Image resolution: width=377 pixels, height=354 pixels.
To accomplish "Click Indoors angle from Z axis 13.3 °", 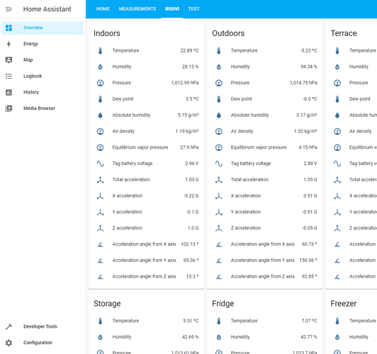I will (x=192, y=276).
